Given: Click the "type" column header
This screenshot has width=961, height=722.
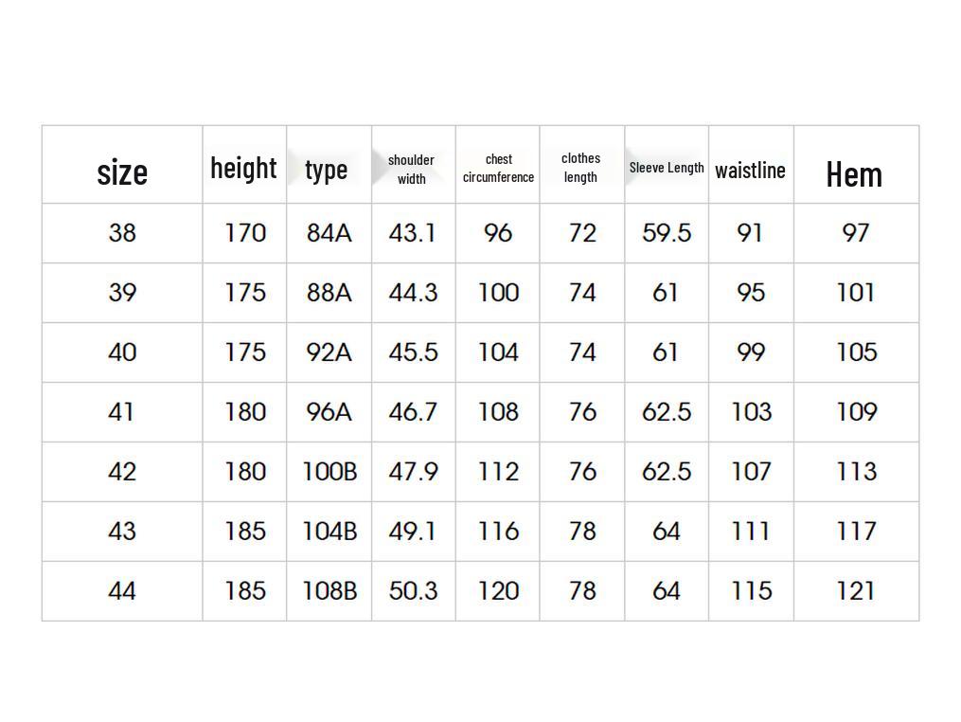Looking at the screenshot, I should click(x=327, y=170).
